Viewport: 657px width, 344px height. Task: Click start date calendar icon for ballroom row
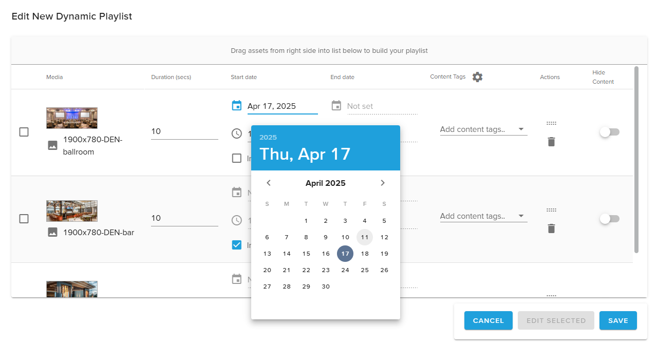[237, 106]
